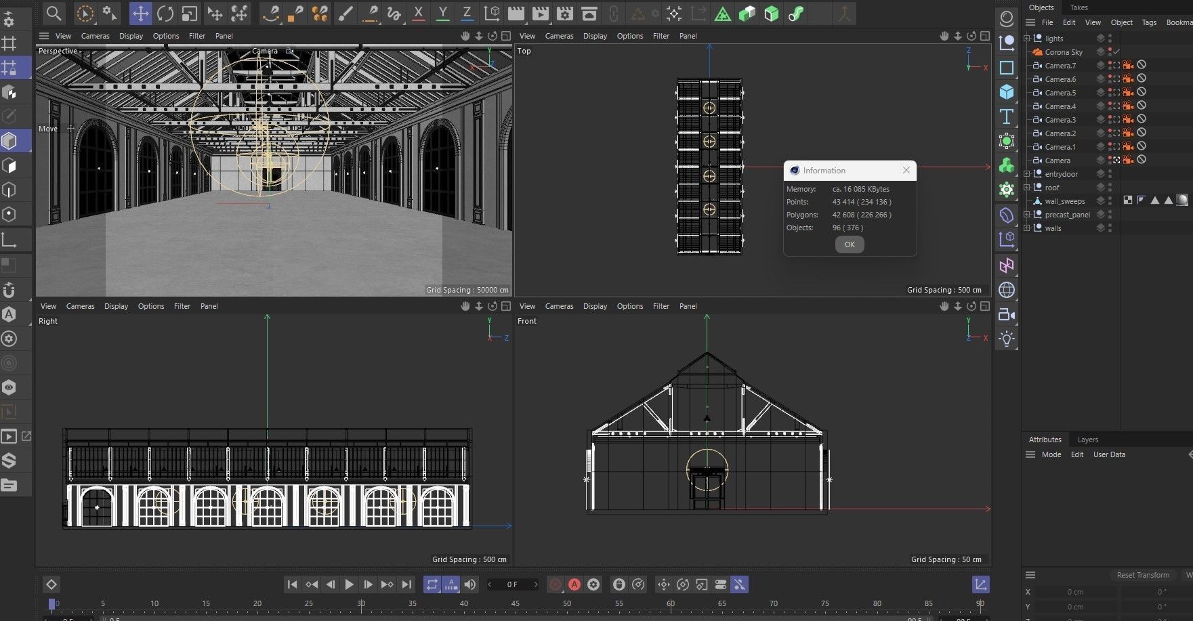The image size is (1193, 621).
Task: Step the current frame field backward
Action: (490, 584)
